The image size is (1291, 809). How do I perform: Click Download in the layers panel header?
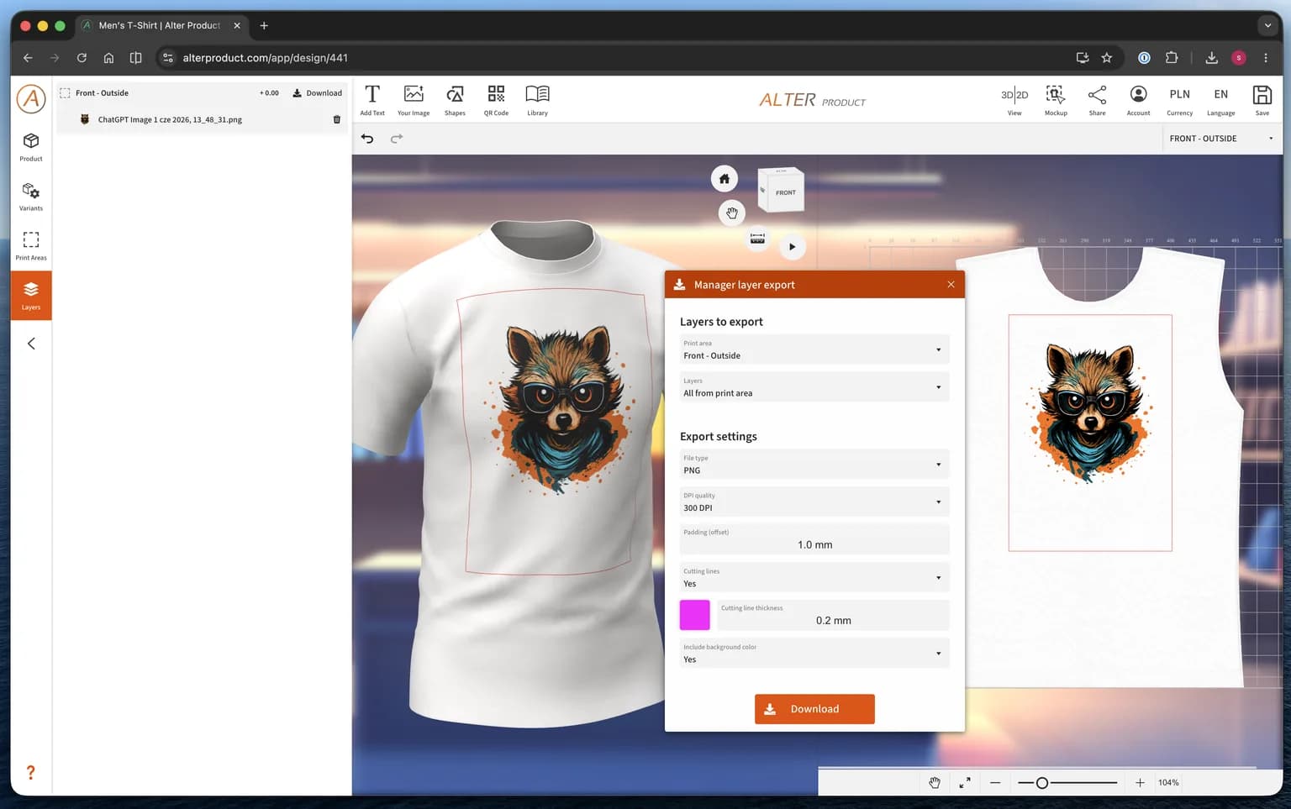click(317, 93)
